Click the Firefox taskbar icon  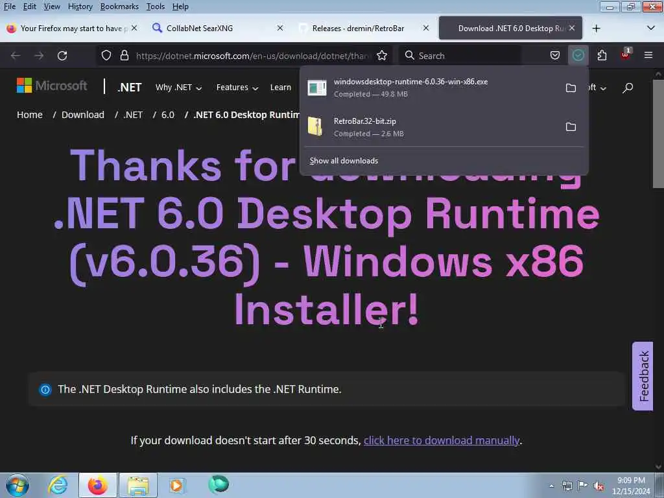98,485
